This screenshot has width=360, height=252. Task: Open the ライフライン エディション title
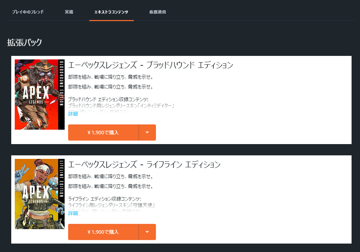tap(144, 164)
